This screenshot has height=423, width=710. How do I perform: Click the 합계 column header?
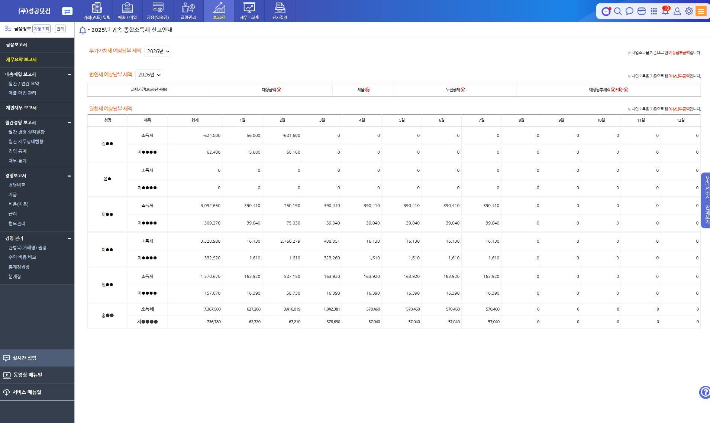[195, 120]
